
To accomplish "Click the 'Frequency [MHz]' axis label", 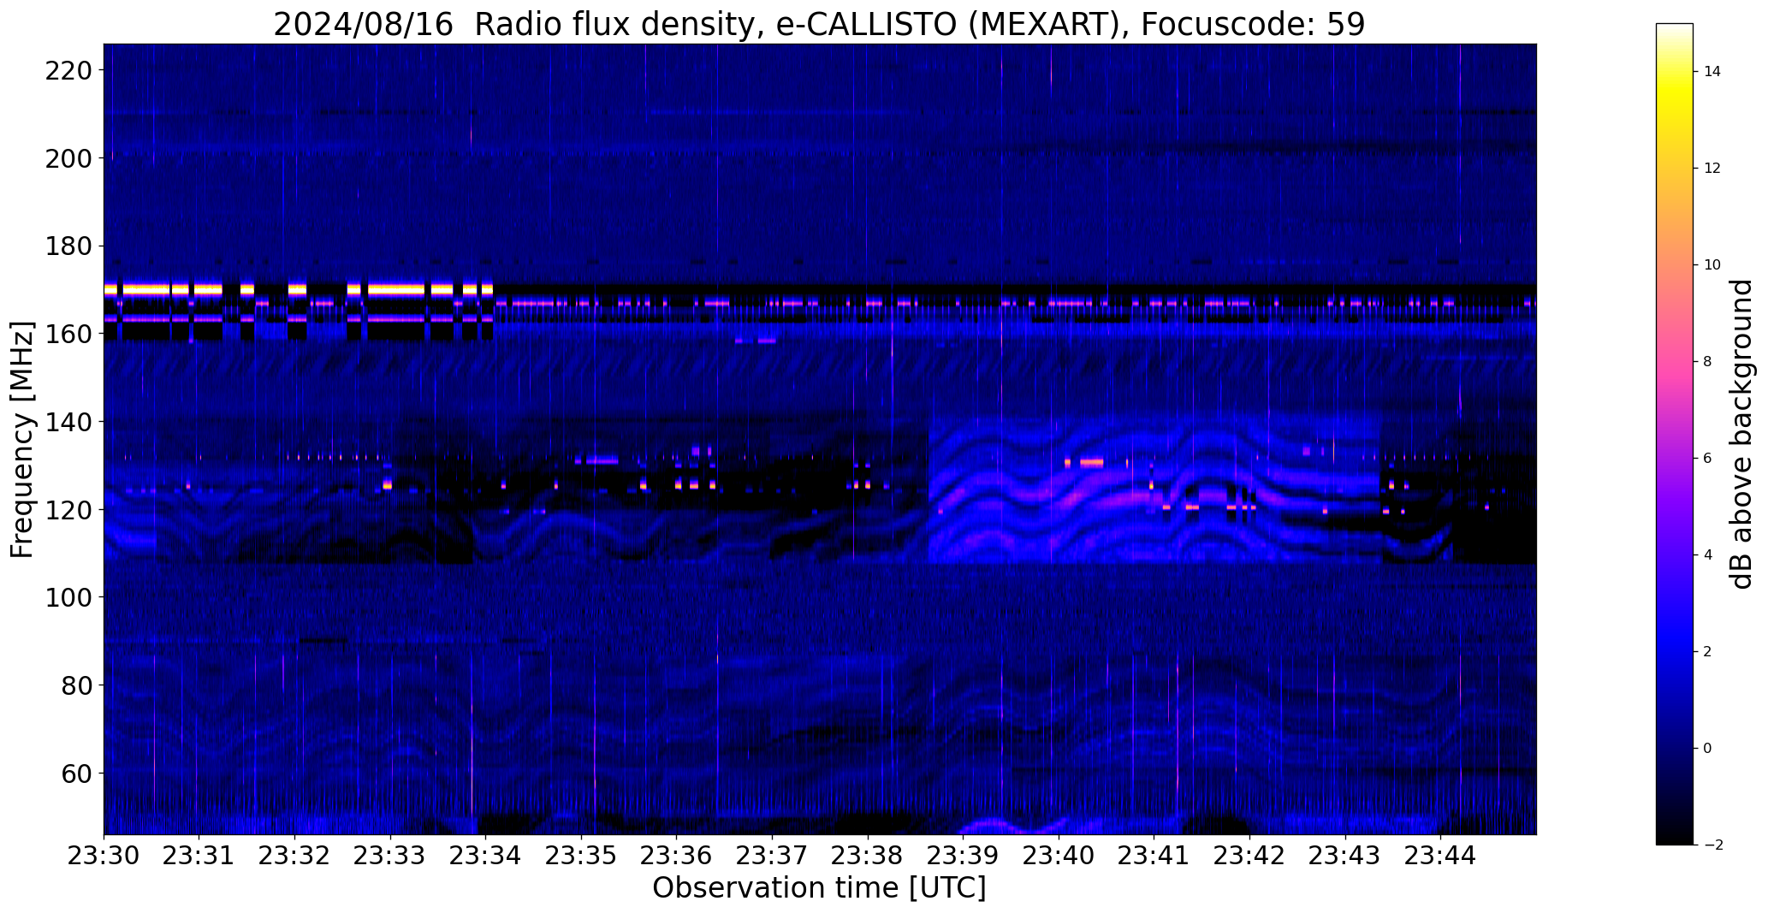I will (x=23, y=439).
